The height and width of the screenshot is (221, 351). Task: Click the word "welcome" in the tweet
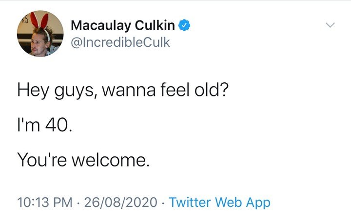(x=108, y=160)
